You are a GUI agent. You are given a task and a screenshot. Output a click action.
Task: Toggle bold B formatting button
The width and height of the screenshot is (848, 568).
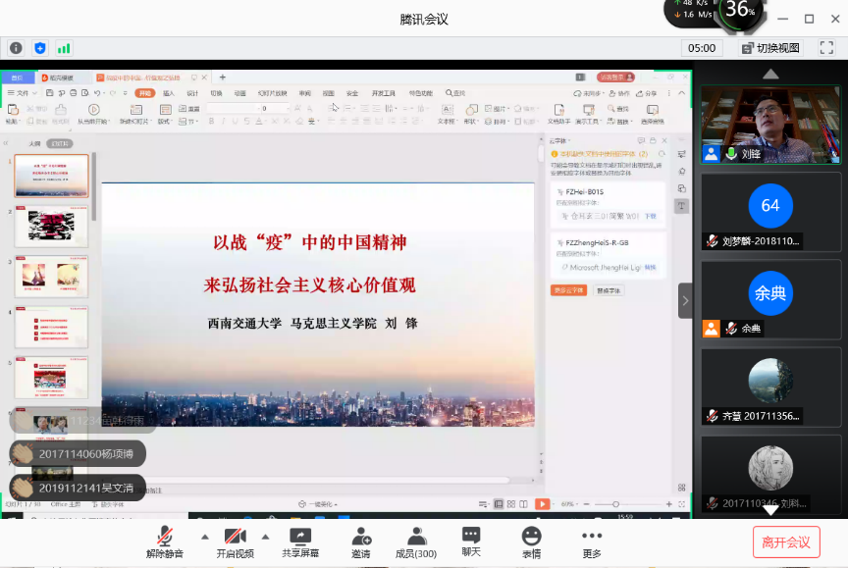pyautogui.click(x=211, y=121)
